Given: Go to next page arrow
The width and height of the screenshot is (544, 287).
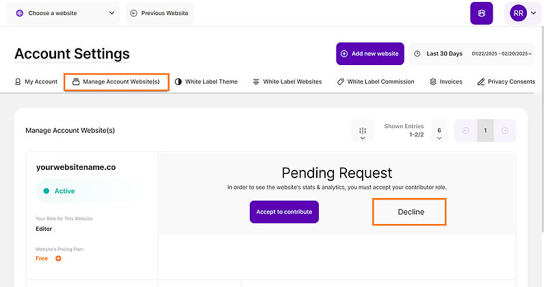Looking at the screenshot, I should pyautogui.click(x=505, y=131).
